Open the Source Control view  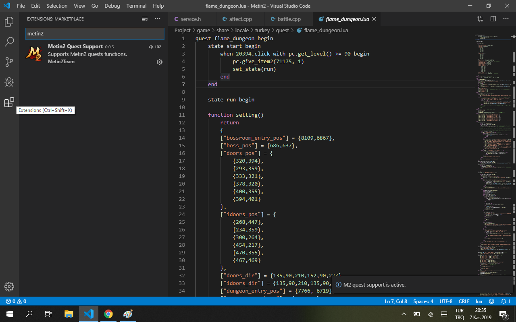(9, 62)
